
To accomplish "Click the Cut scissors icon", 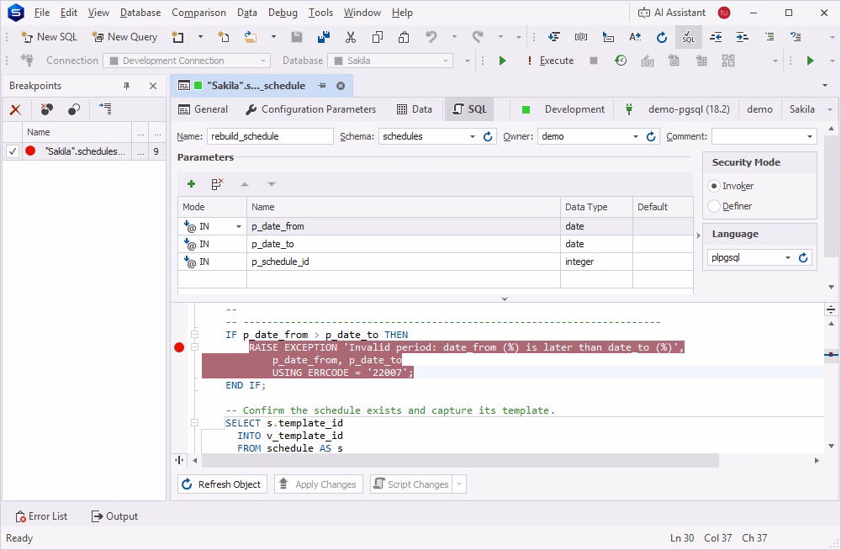I will [x=351, y=37].
